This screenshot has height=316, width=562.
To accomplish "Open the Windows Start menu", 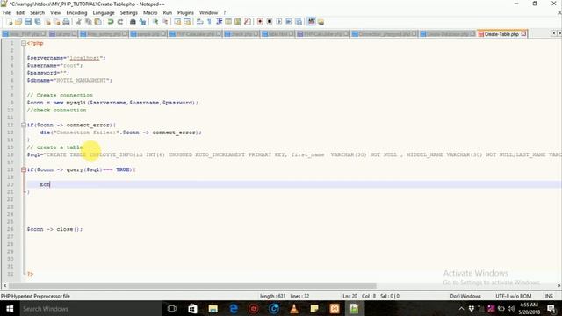I will 10,308.
